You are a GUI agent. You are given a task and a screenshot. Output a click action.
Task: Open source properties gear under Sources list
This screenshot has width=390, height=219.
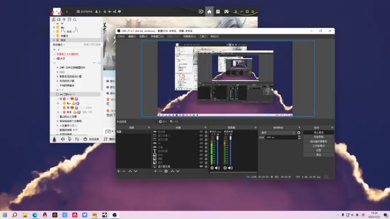pyautogui.click(x=166, y=171)
